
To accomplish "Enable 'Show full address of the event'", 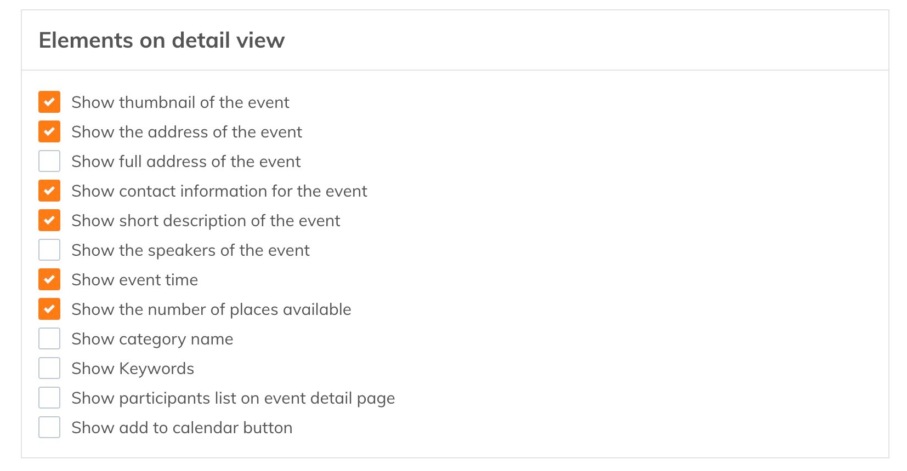I will (49, 161).
